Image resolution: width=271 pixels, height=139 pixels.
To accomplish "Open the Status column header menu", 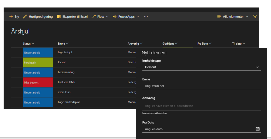I will point(29,44).
